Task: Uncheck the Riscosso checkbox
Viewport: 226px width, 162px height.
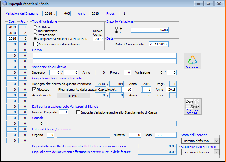Action: pos(34,90)
